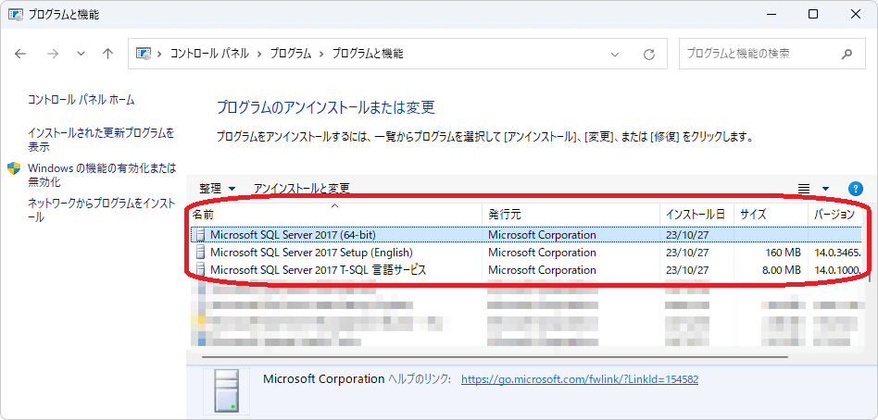Click the Microsoft SQL Server 2017 Setup icon
This screenshot has width=878, height=420.
(x=199, y=253)
